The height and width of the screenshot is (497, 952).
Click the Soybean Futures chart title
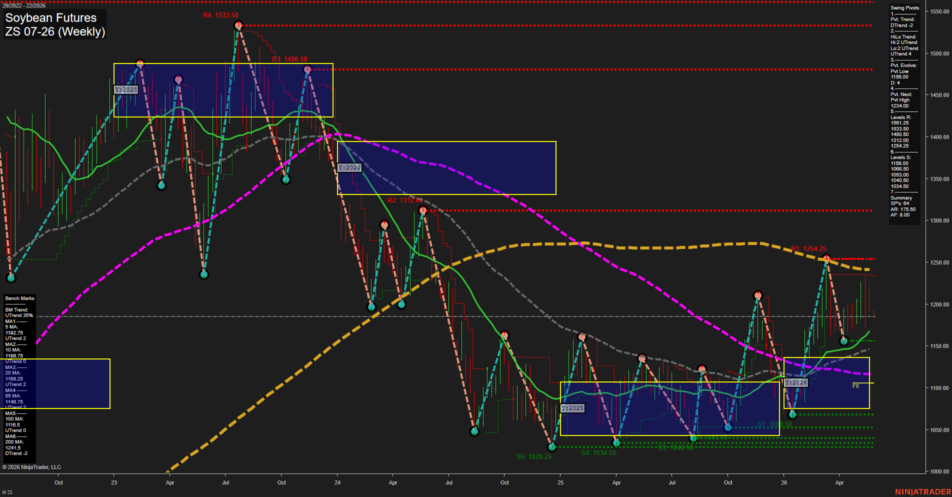pyautogui.click(x=50, y=18)
